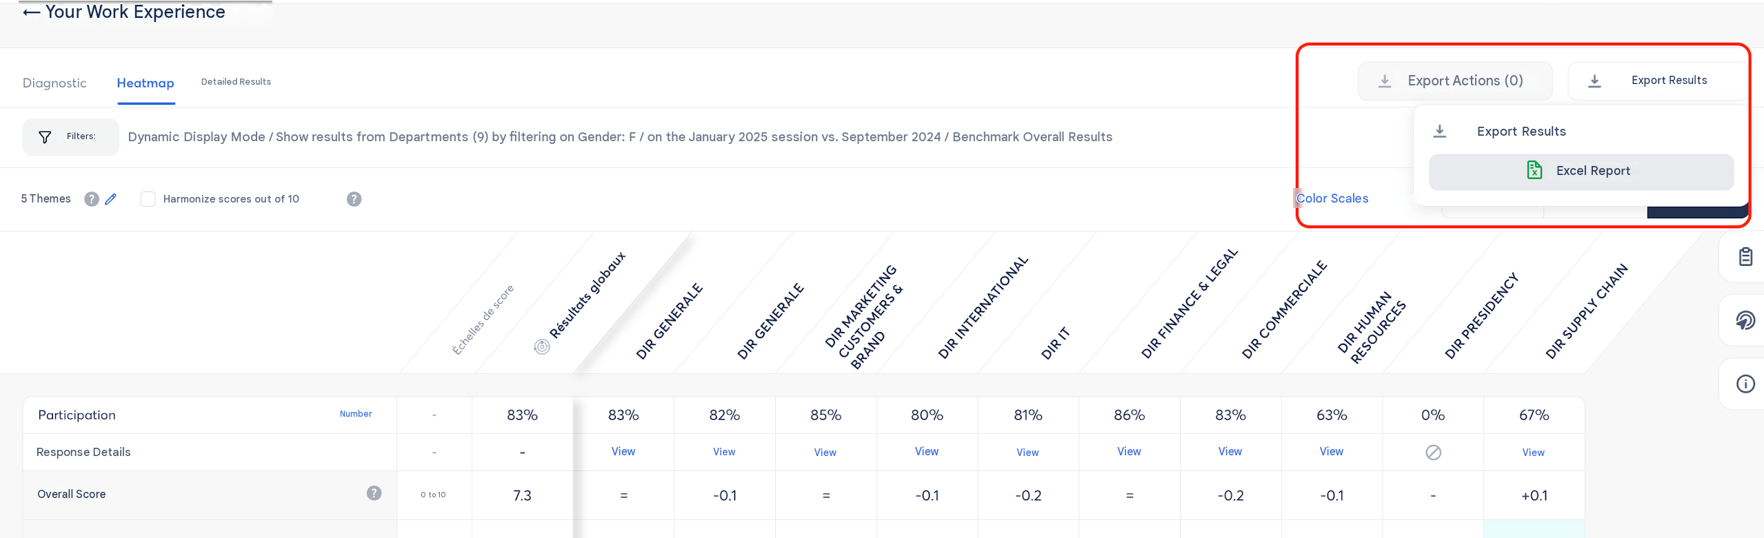The width and height of the screenshot is (1764, 538).
Task: Click the Number link in Participation row
Action: coord(356,414)
